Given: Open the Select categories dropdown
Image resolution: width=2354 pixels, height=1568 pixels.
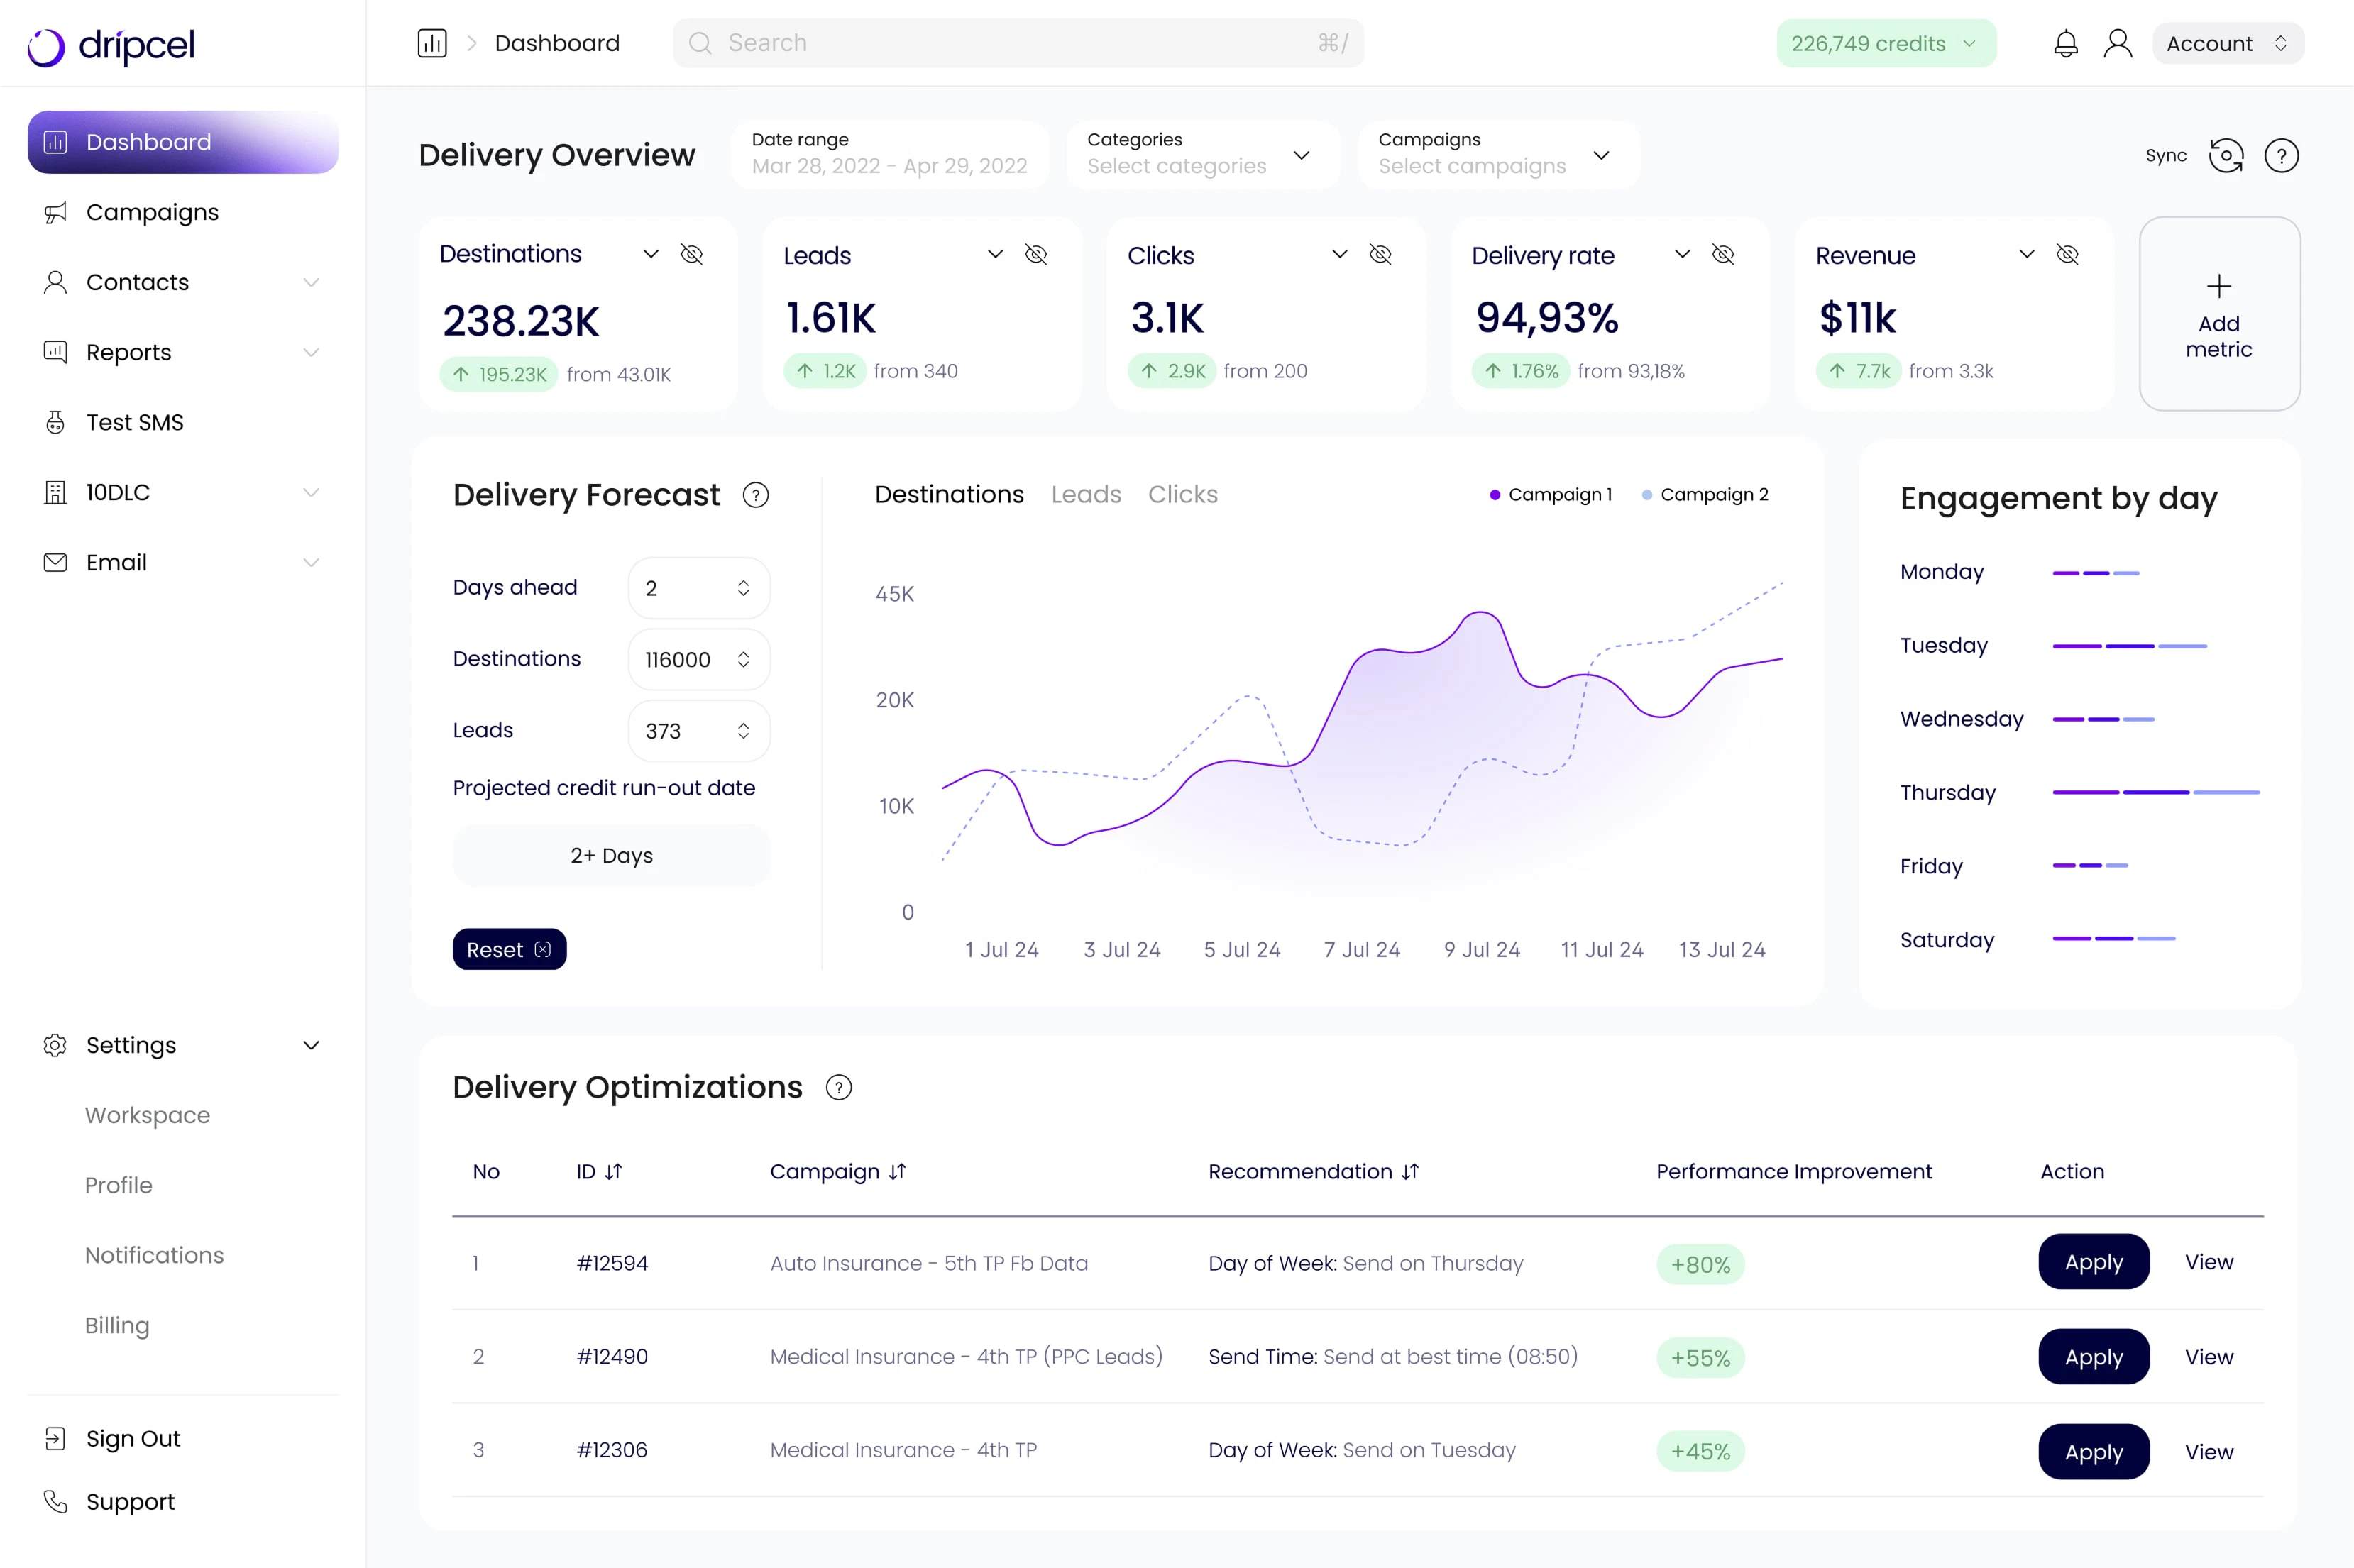Looking at the screenshot, I should pos(1201,155).
